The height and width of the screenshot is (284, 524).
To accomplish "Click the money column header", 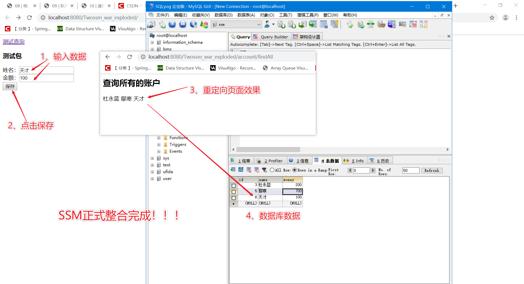I will click(293, 180).
